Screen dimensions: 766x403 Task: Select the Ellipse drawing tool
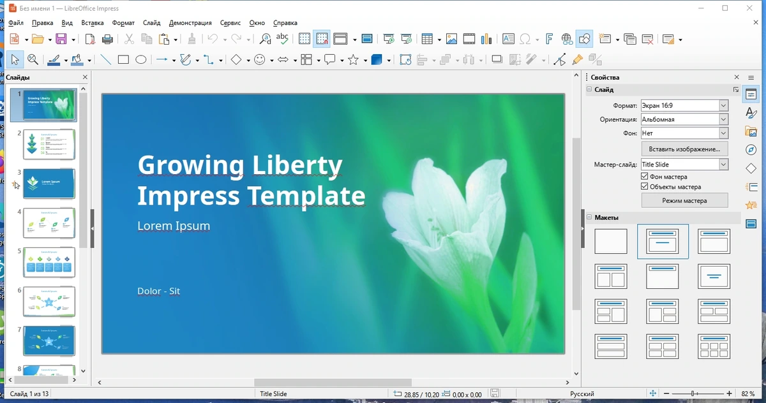click(141, 60)
